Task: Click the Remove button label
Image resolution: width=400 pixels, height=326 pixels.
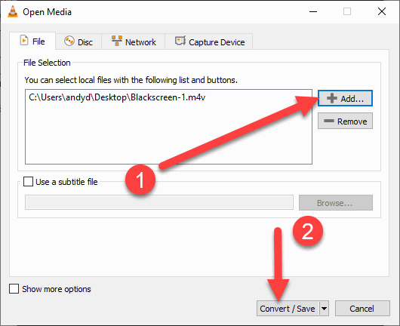Action: [352, 121]
